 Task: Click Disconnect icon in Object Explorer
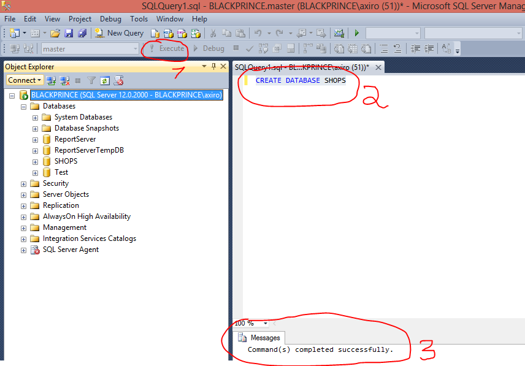pyautogui.click(x=64, y=80)
